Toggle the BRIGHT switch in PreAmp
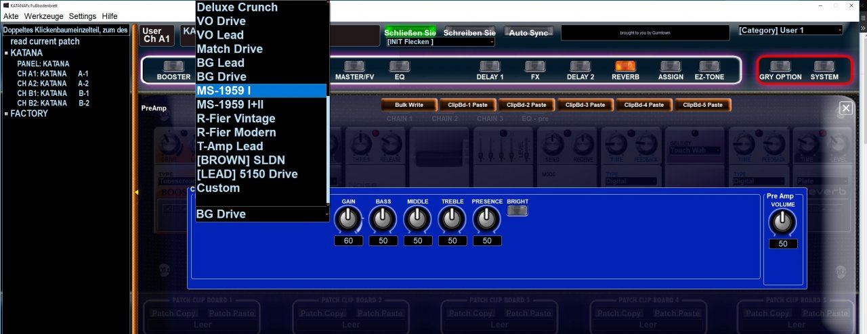The image size is (867, 334). pos(517,211)
